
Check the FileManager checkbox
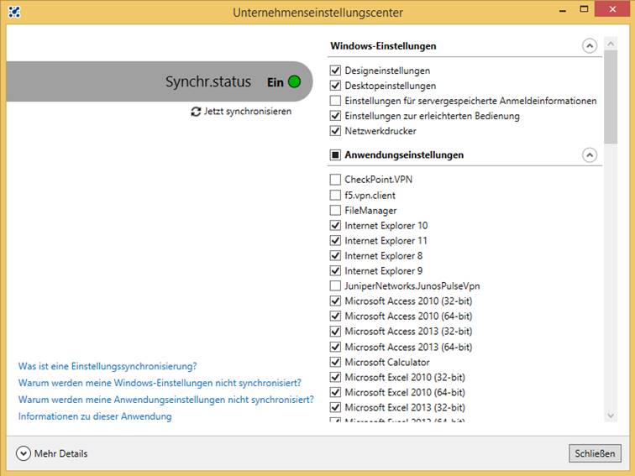[335, 211]
